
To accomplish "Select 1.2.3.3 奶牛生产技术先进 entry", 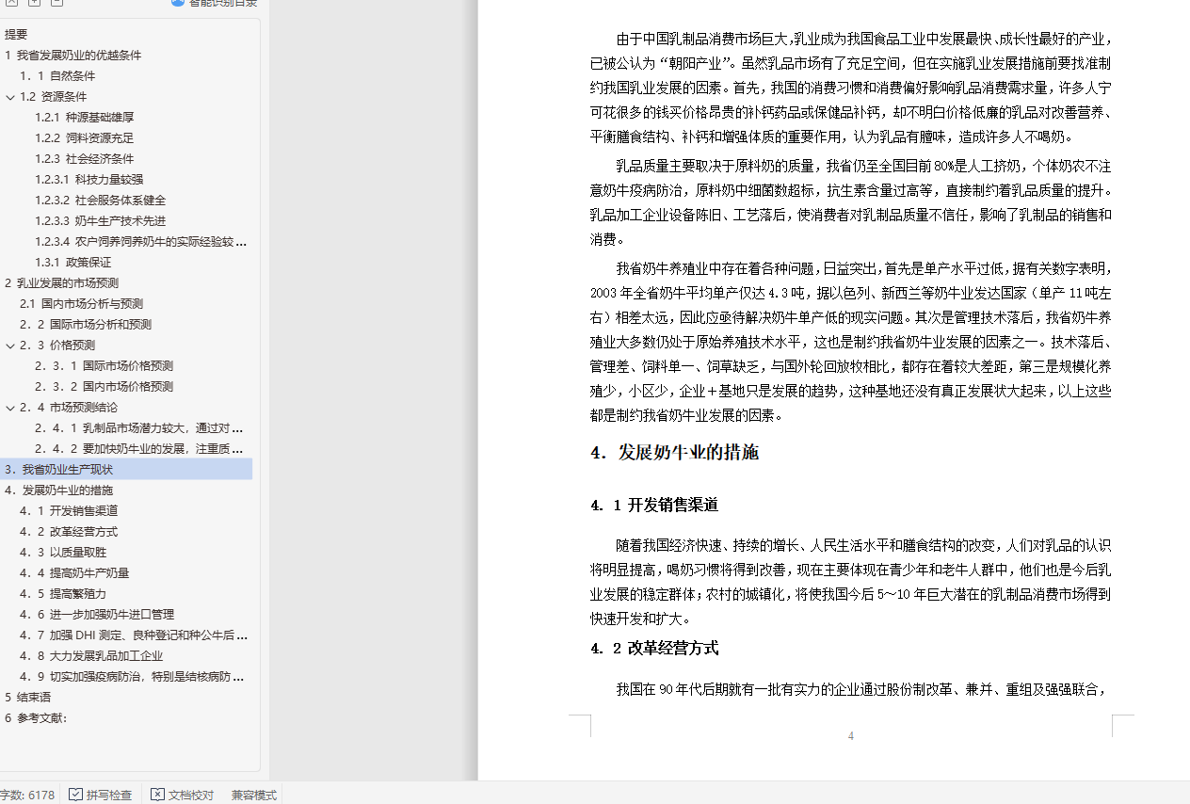I will coord(101,221).
